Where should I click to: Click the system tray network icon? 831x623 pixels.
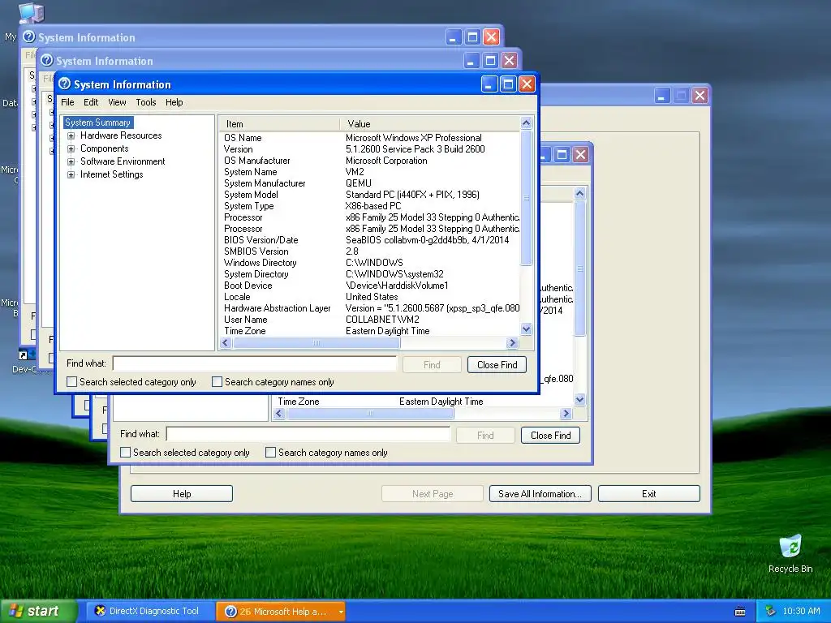tap(770, 612)
